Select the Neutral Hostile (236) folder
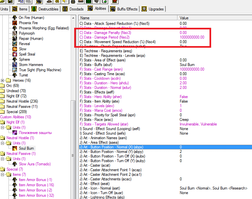252x199 pixels. [x=22, y=101]
